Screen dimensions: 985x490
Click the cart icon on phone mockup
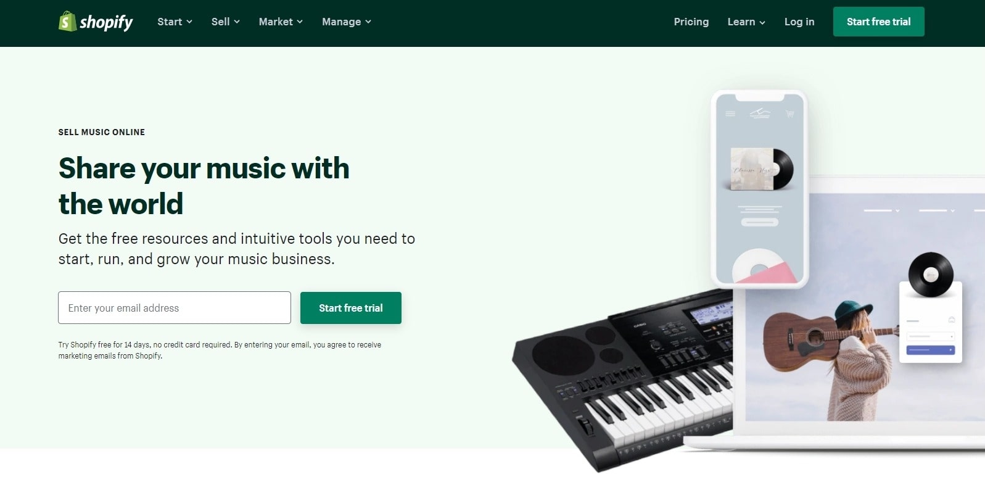[x=789, y=114]
